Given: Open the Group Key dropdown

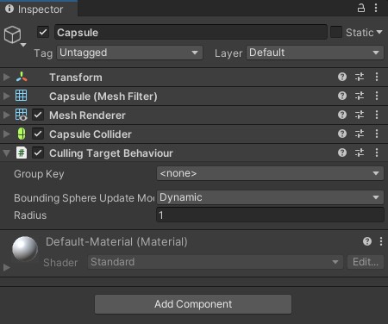Looking at the screenshot, I should pyautogui.click(x=270, y=173).
